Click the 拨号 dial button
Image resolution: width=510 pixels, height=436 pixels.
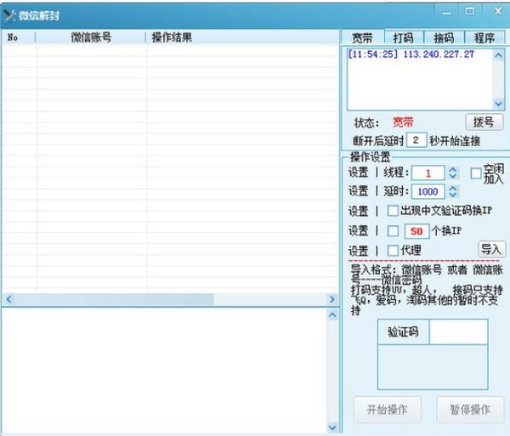click(484, 122)
